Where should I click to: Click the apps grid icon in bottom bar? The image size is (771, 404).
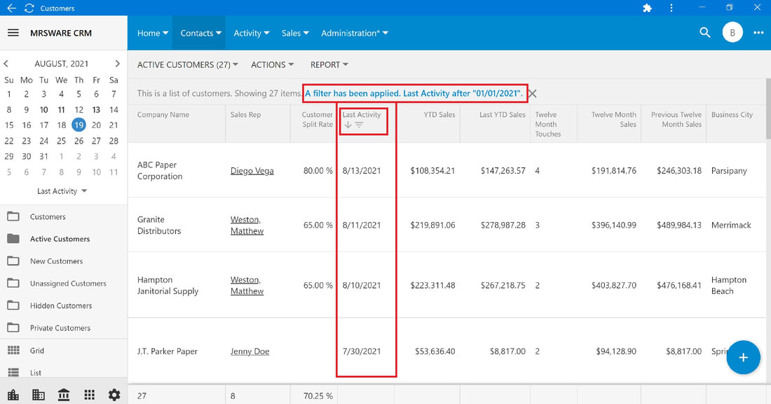click(x=89, y=394)
